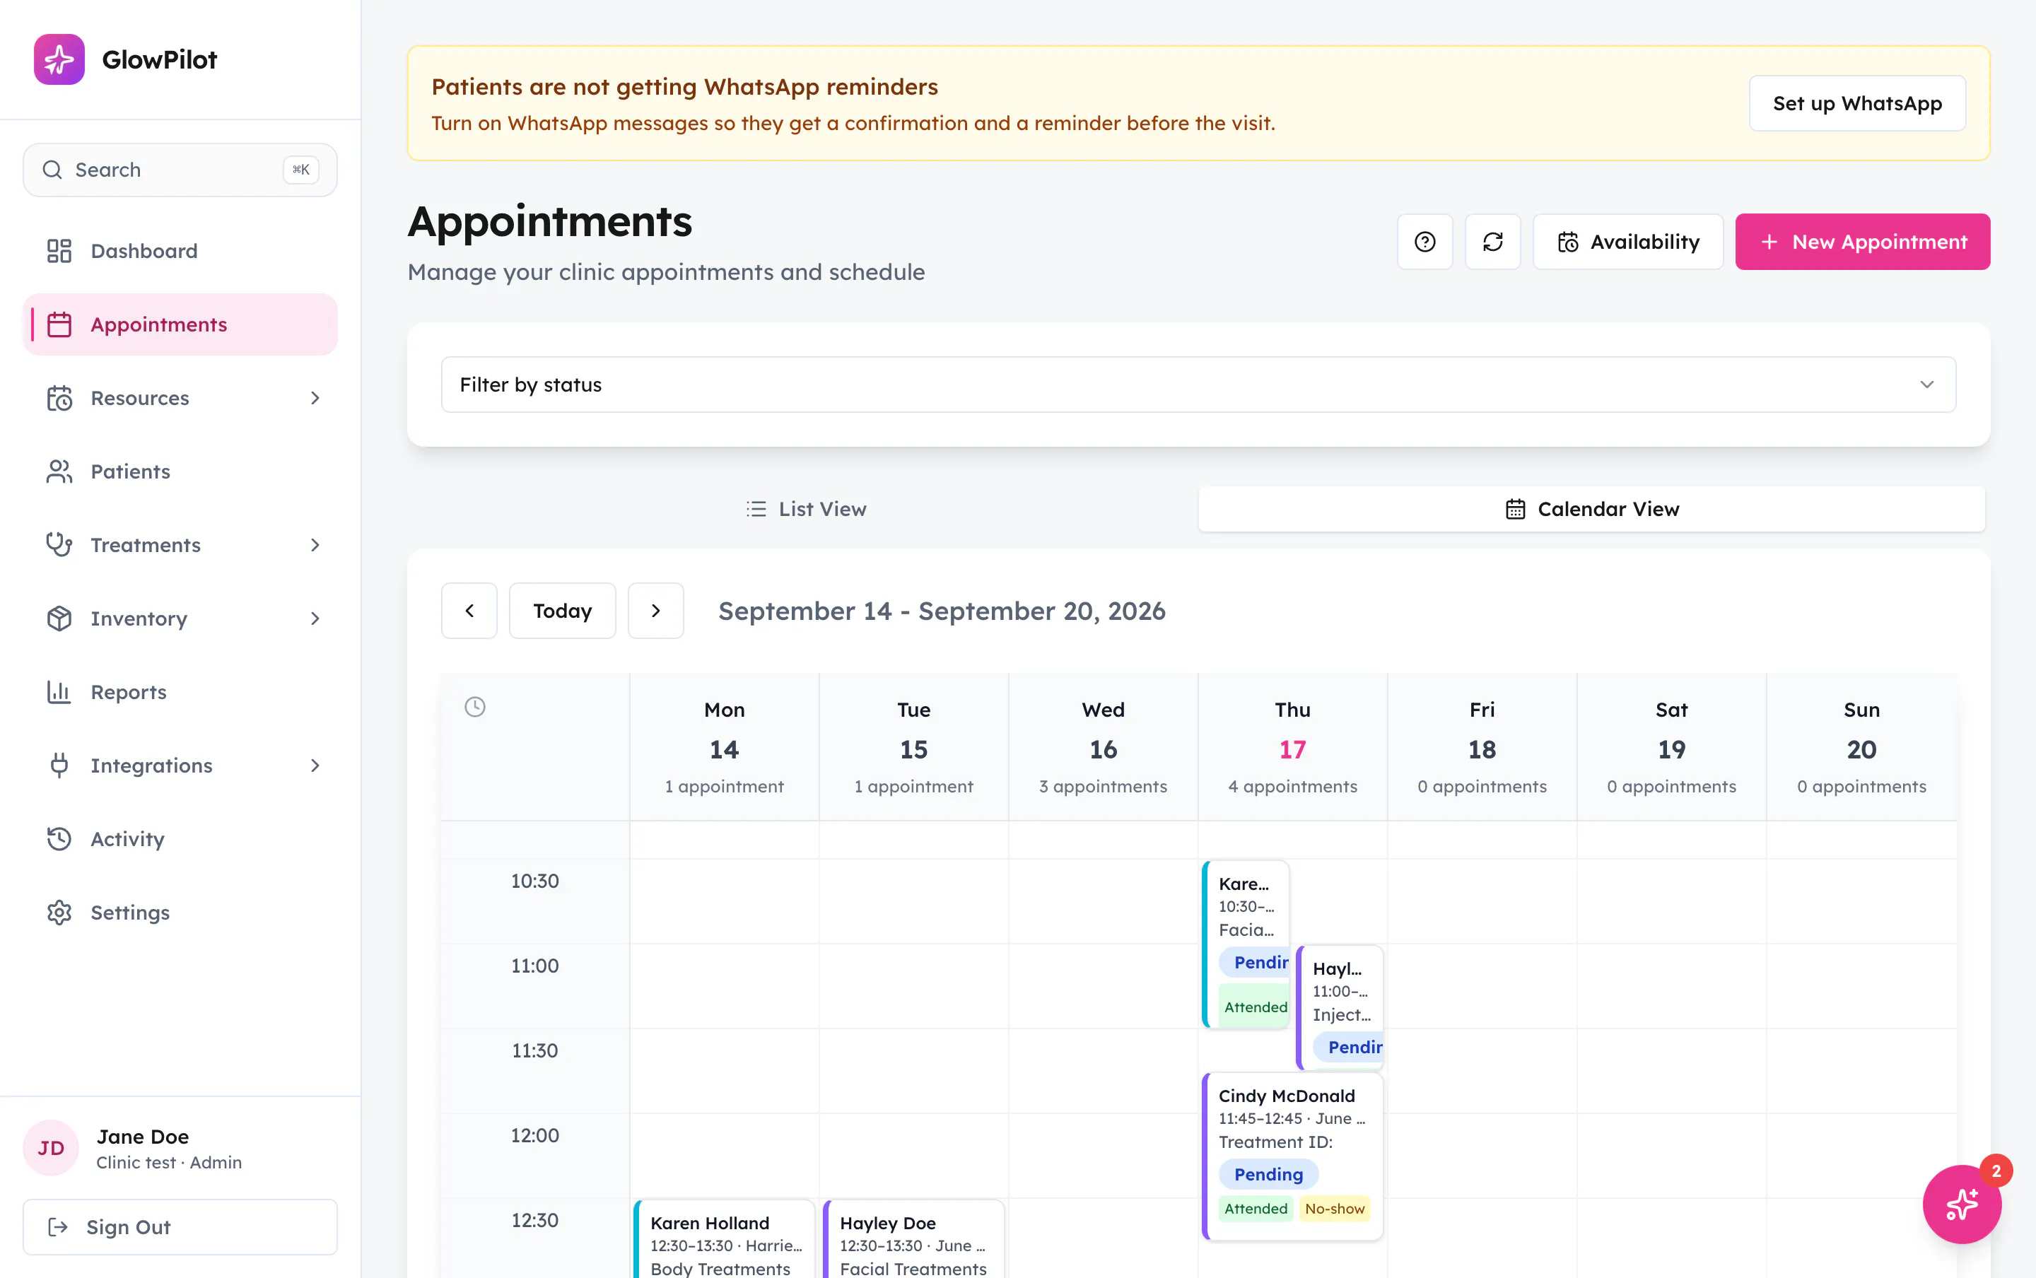View the Activity log
Image resolution: width=2036 pixels, height=1278 pixels.
(180, 839)
